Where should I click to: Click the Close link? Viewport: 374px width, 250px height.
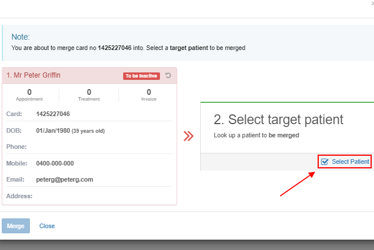tap(47, 226)
